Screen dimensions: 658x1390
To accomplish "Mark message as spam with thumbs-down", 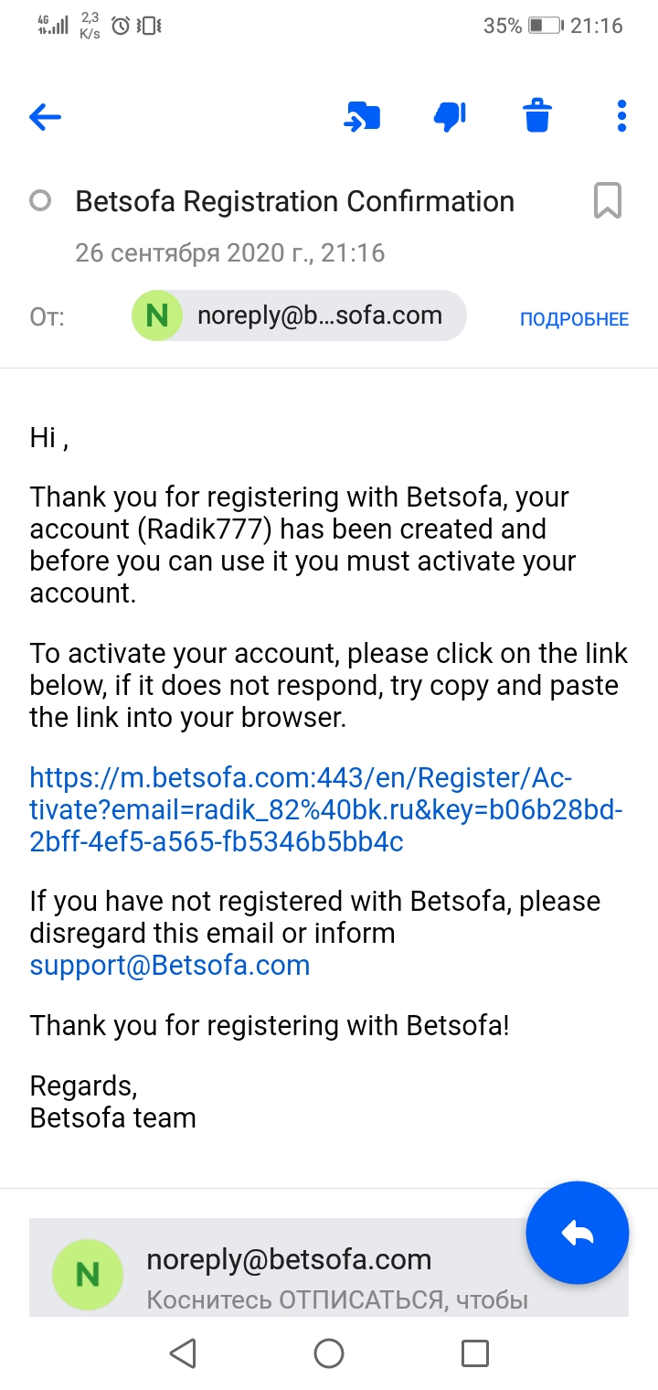I will 450,116.
